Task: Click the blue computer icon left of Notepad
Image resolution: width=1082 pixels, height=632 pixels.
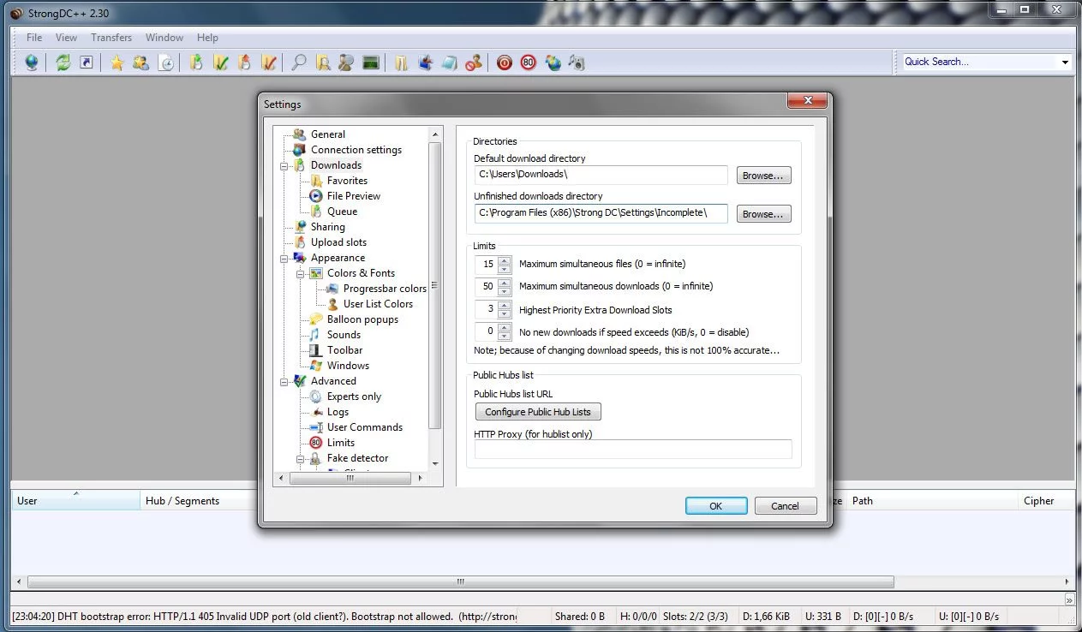Action: pos(426,63)
